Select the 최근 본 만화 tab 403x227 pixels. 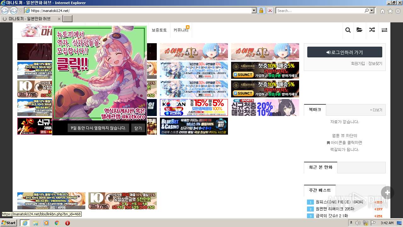pyautogui.click(x=321, y=167)
